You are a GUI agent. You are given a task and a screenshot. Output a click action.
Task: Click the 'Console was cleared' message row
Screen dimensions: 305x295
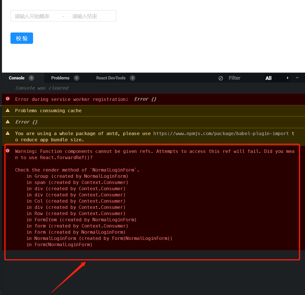[42, 88]
